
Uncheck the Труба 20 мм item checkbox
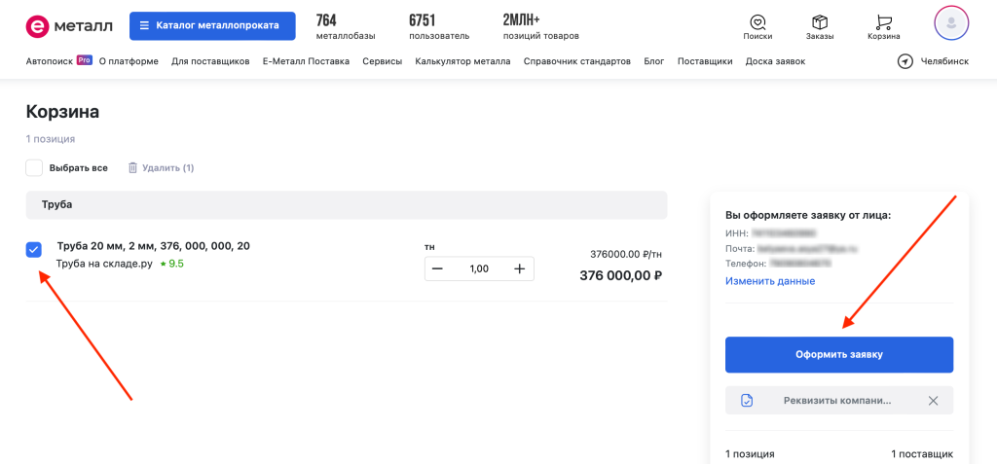tap(34, 250)
